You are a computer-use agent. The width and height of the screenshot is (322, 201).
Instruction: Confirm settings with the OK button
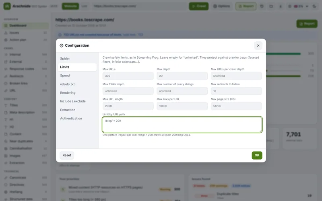pyautogui.click(x=257, y=155)
